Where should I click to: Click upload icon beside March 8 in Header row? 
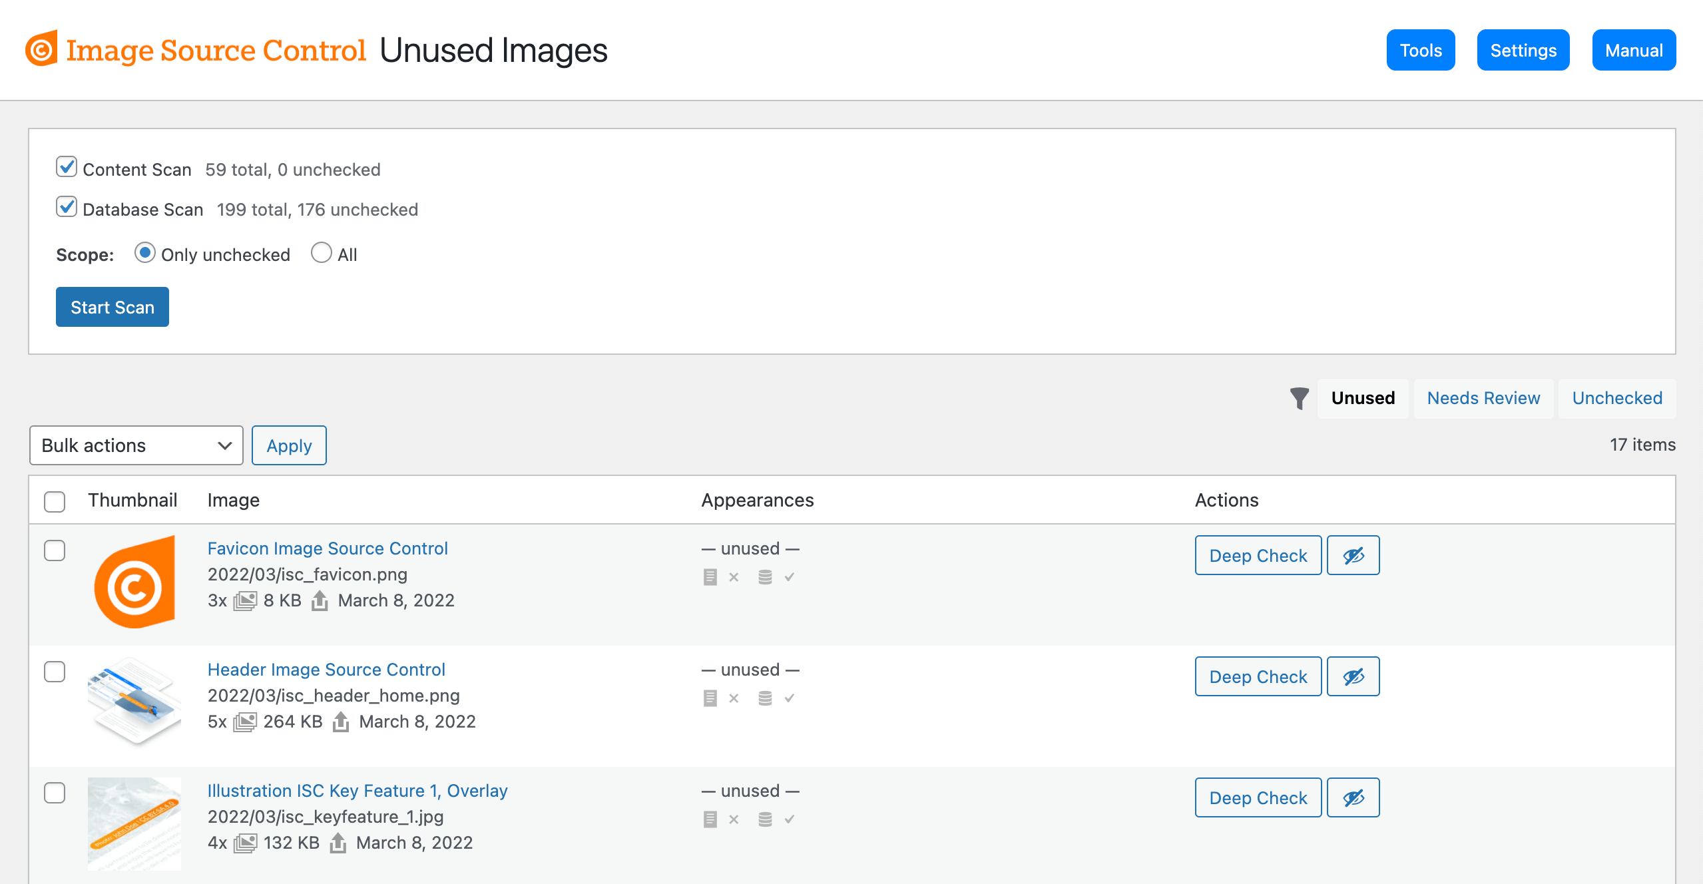[341, 722]
